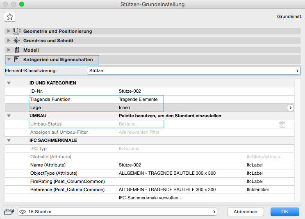Open the 15 Stuetze layer dropdown
This screenshot has height=219, width=305.
117,212
